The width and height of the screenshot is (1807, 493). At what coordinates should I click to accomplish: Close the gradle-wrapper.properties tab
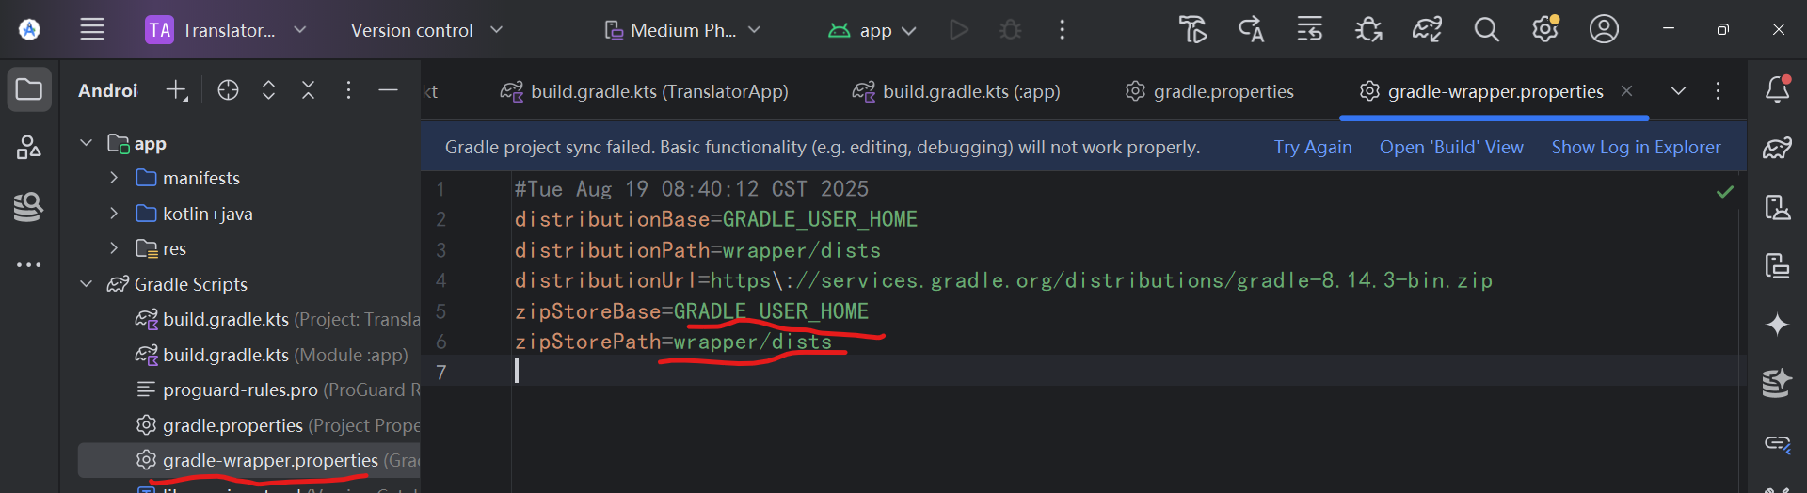[1626, 91]
